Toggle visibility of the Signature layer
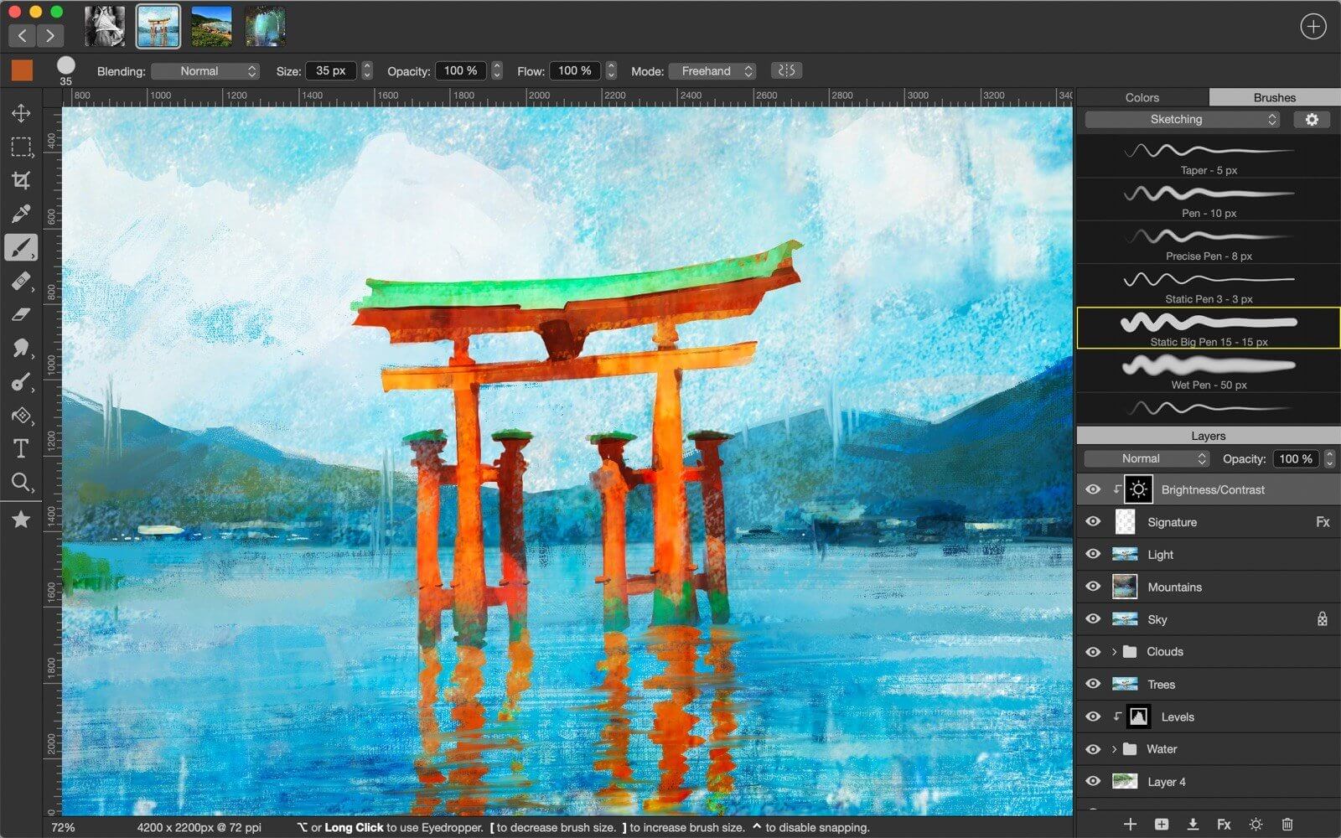Screen dimensions: 1341x838 (1093, 521)
